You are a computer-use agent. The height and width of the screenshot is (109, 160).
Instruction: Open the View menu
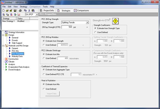[16, 7]
